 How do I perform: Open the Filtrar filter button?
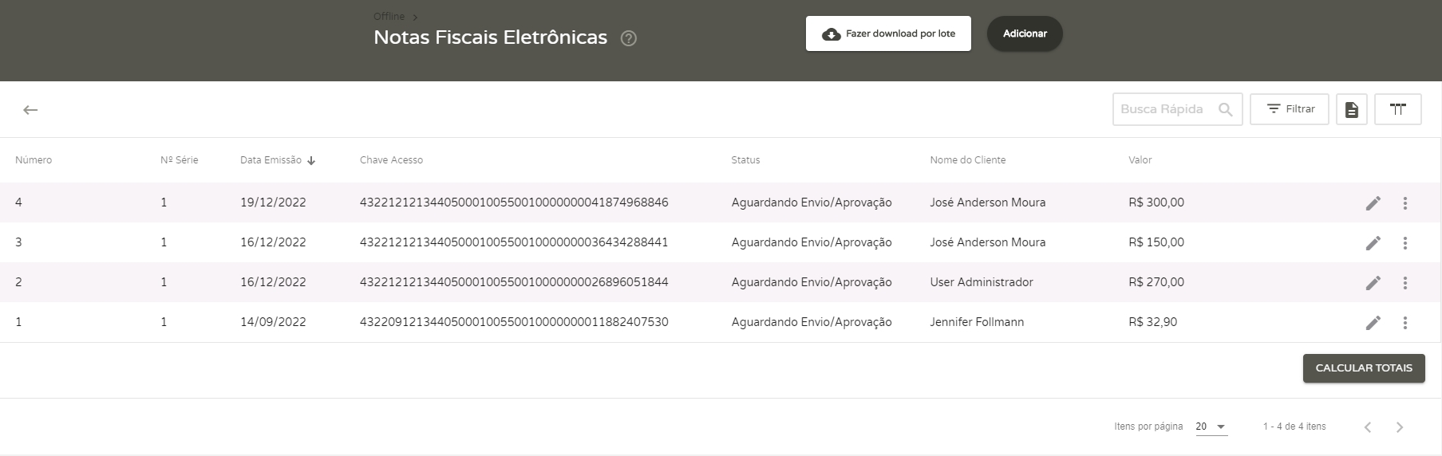1289,109
